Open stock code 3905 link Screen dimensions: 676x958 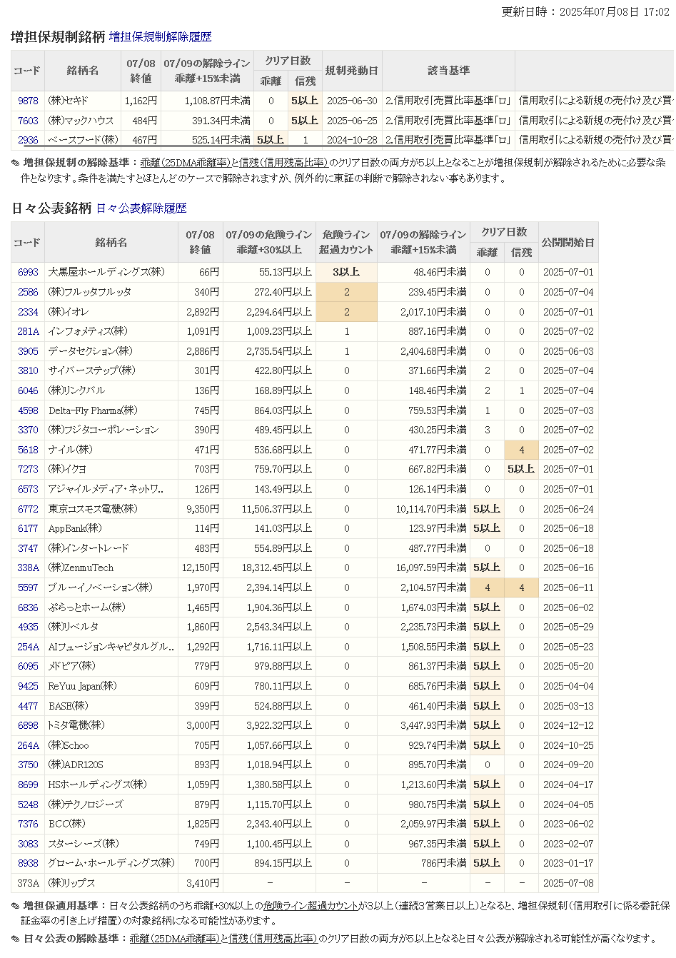[28, 351]
